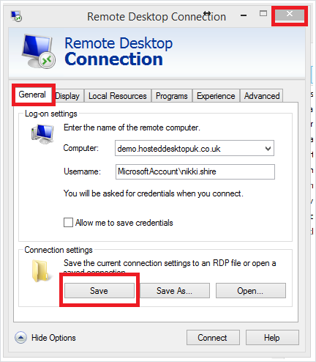Collapse options via Hide Options label

coord(53,338)
